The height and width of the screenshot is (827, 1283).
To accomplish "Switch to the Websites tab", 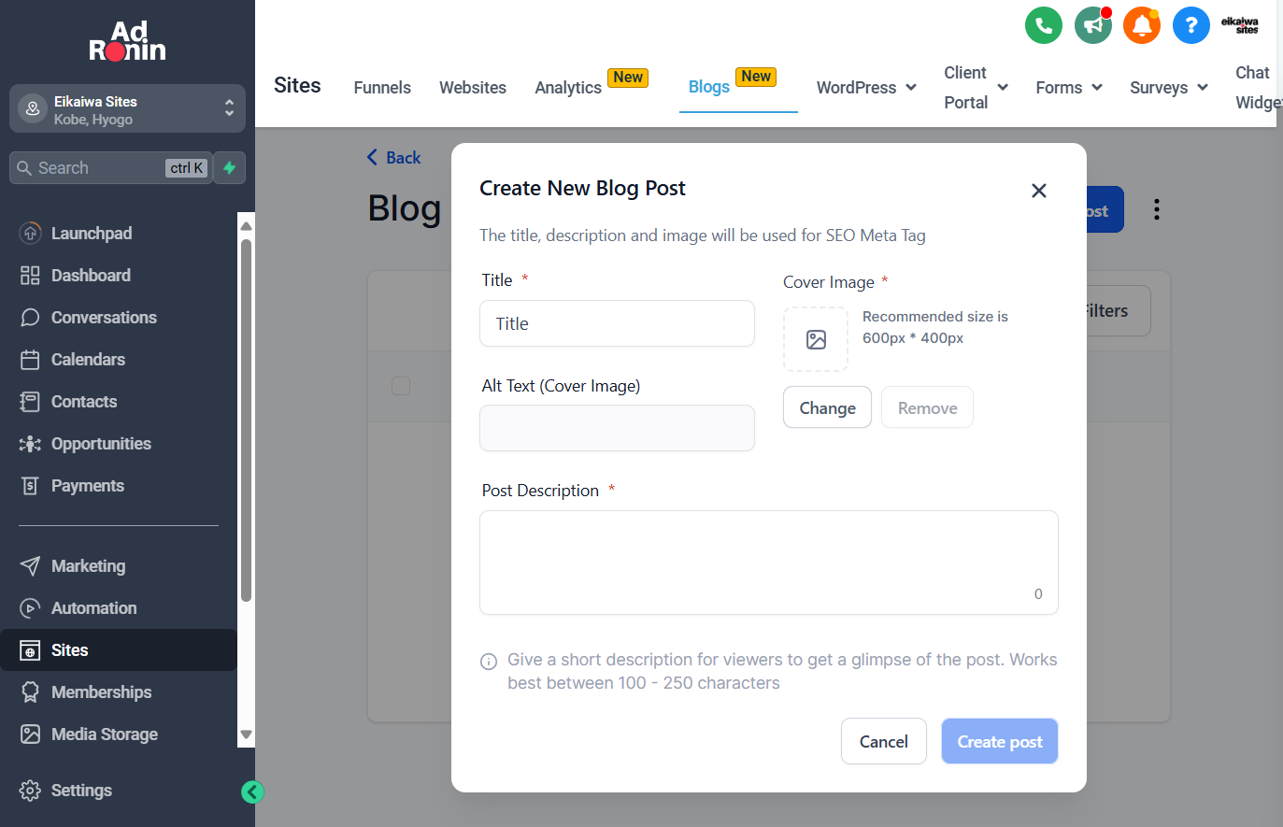I will (473, 88).
